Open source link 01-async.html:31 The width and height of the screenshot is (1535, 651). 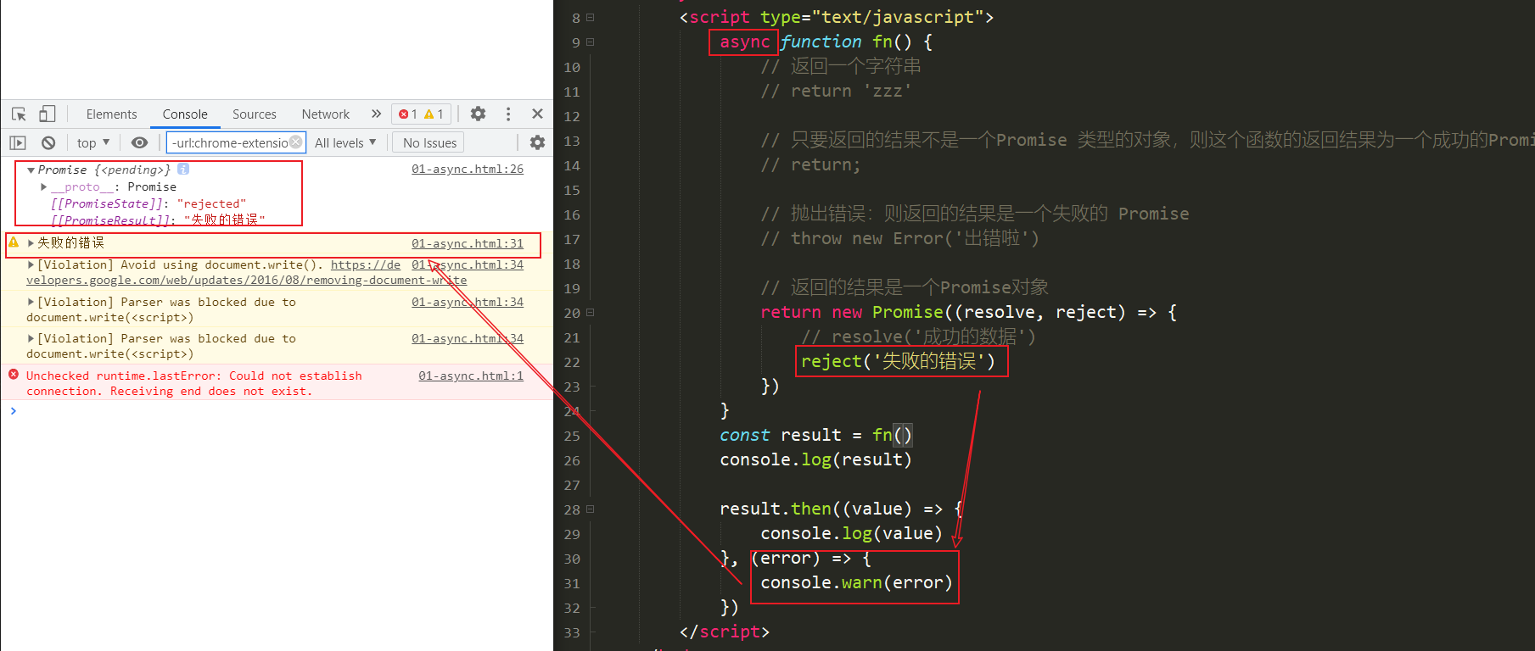(x=468, y=243)
